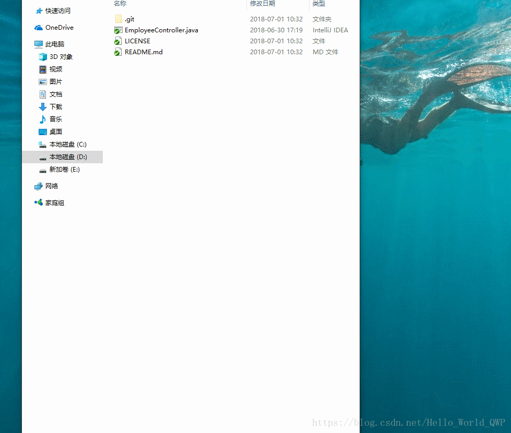This screenshot has width=511, height=433.
Task: Select LICENSE file name
Action: tap(137, 41)
